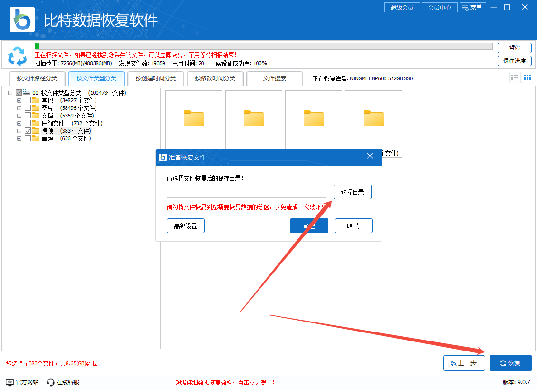Expand the 文档 tree node
Screen dimensions: 537x390
point(19,116)
